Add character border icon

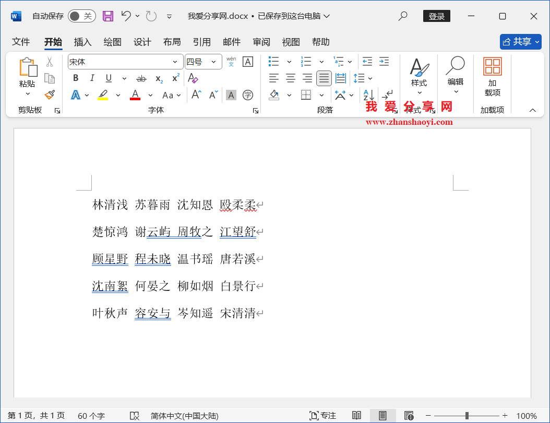[248, 62]
